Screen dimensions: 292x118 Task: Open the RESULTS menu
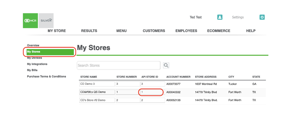(89, 31)
